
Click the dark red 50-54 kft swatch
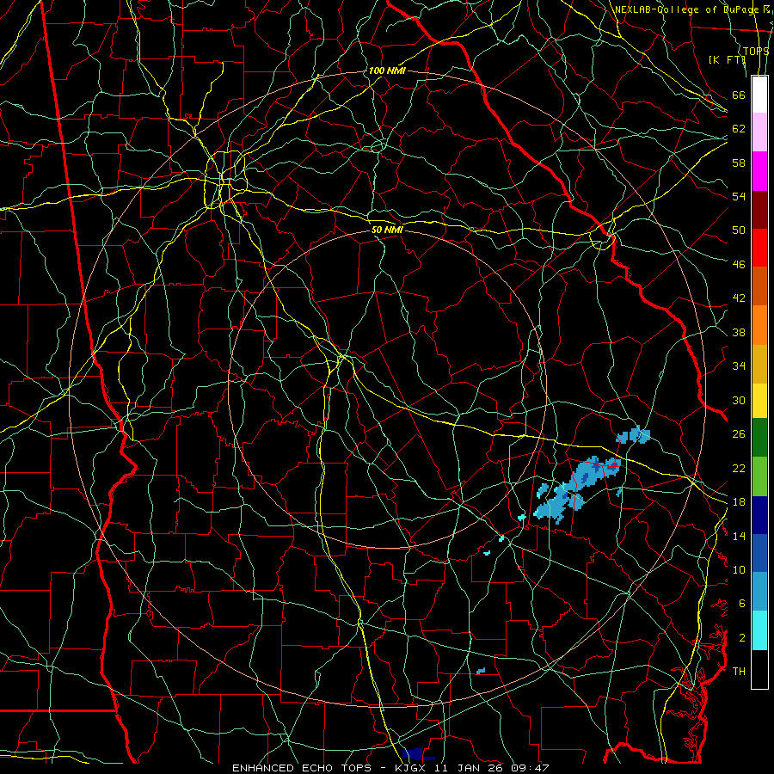[x=759, y=210]
